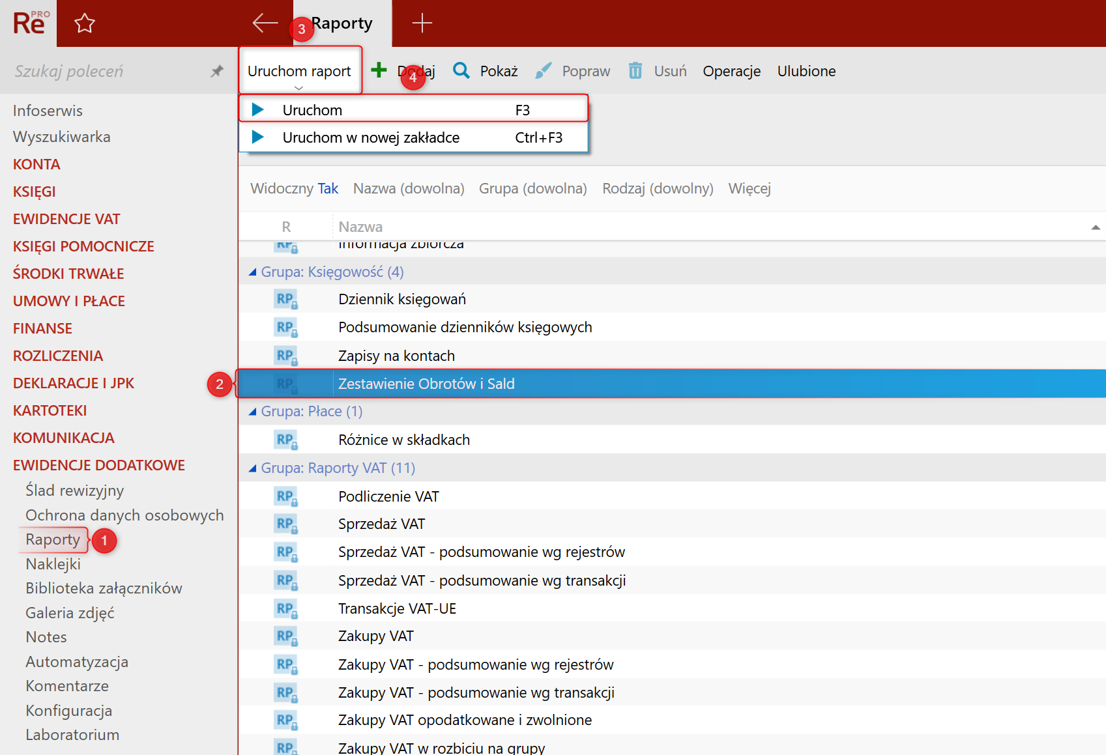Collapse the Grupa: Raporty VAT group
This screenshot has height=755, width=1106.
coord(253,468)
